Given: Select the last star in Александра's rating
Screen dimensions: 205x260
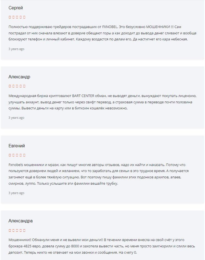Looking at the screenshot, I should pos(24,230).
